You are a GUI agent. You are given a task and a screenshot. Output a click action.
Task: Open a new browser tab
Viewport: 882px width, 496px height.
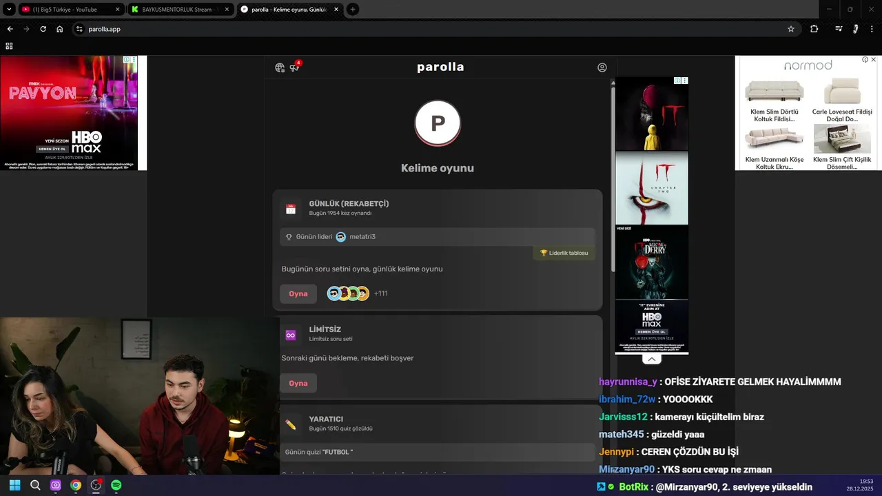point(353,9)
